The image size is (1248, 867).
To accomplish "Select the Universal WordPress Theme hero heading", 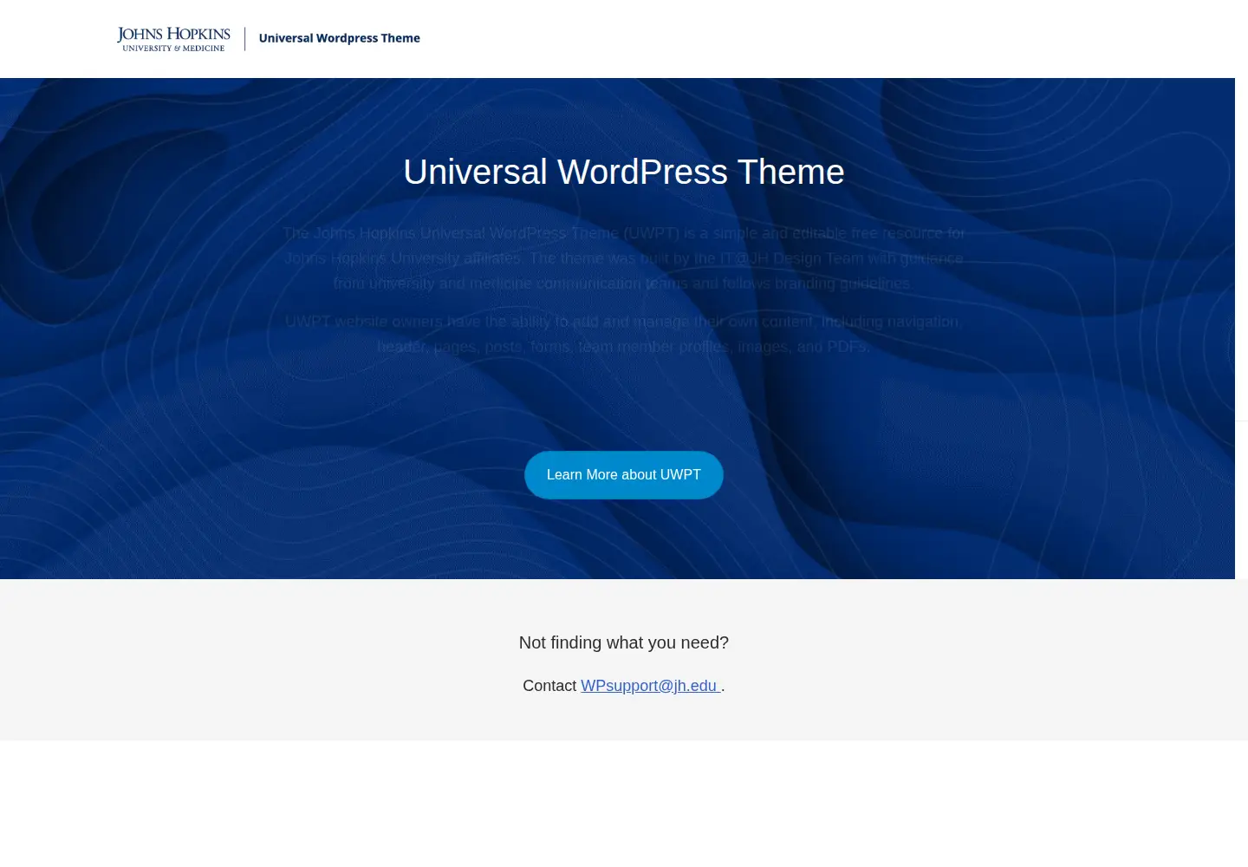I will pyautogui.click(x=624, y=172).
